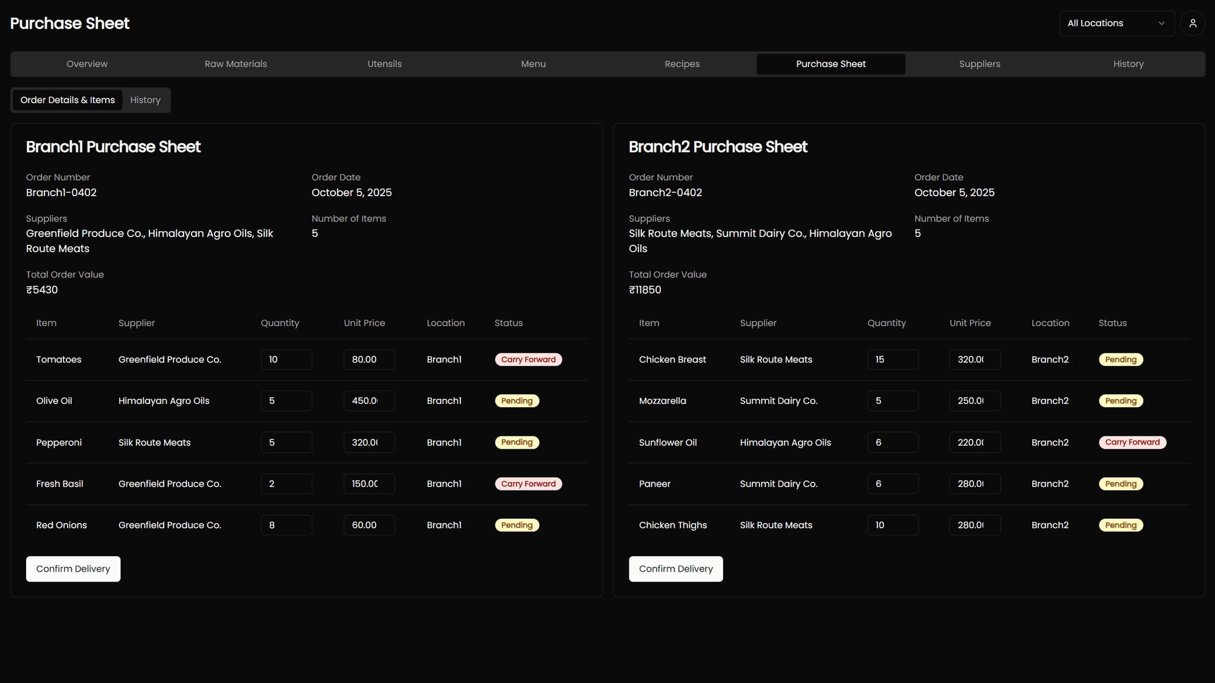Click Confirm Delivery for Branch1
The image size is (1215, 683).
click(x=73, y=569)
